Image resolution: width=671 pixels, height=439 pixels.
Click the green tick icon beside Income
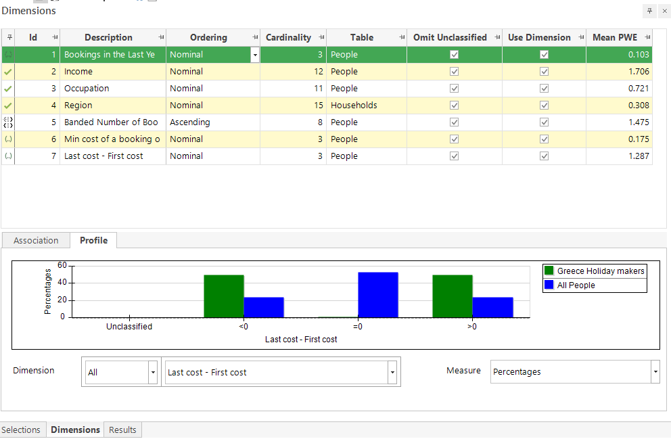point(8,72)
